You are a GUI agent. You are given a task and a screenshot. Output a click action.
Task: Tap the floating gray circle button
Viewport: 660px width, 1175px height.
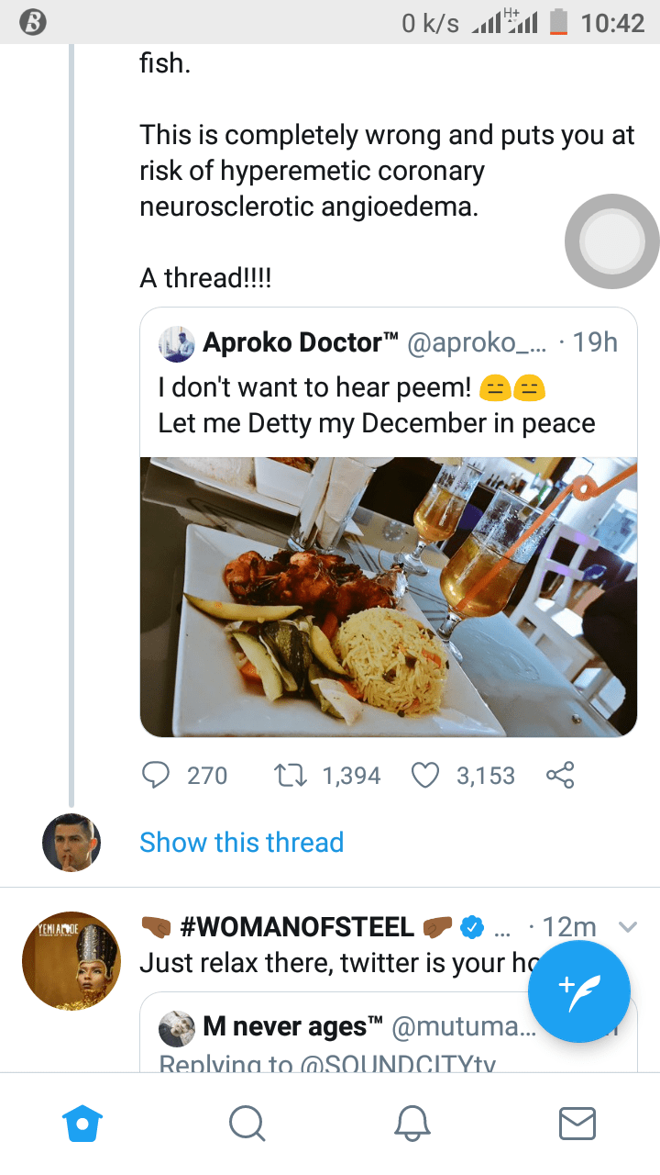click(x=611, y=241)
